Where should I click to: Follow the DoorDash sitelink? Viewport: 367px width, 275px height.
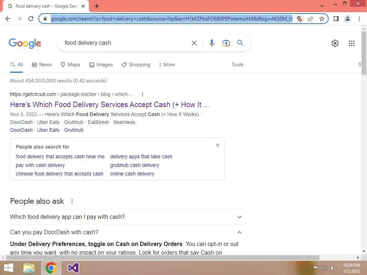pos(21,130)
